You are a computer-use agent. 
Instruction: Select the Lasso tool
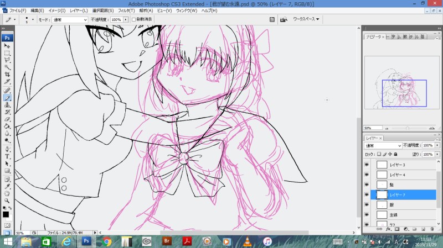point(7,60)
